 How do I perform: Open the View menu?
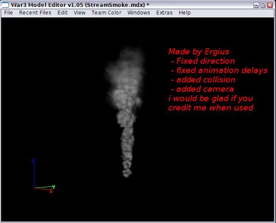click(x=80, y=13)
